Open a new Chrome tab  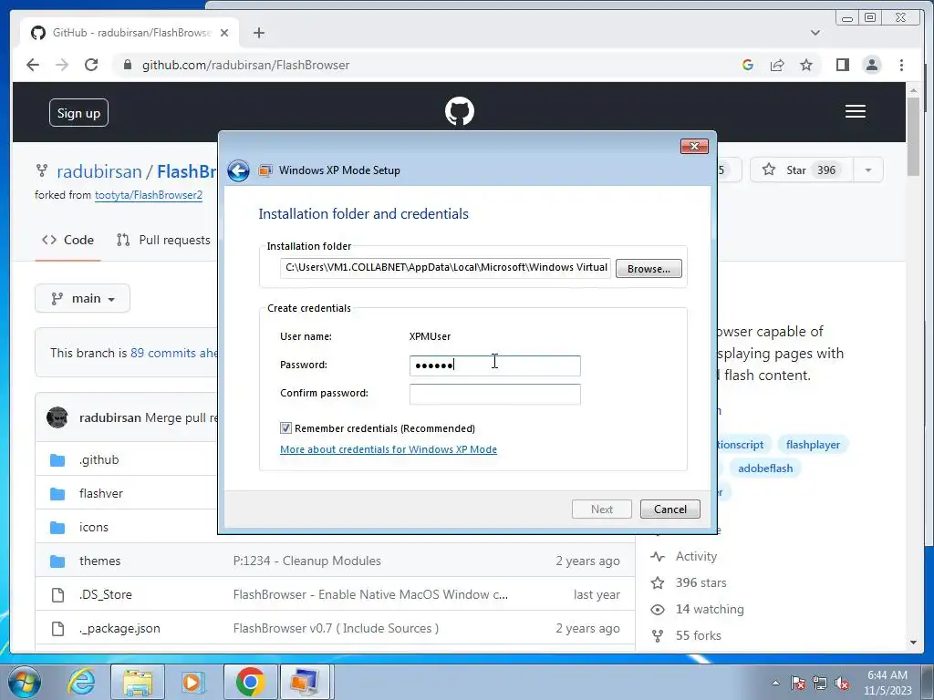tap(258, 33)
